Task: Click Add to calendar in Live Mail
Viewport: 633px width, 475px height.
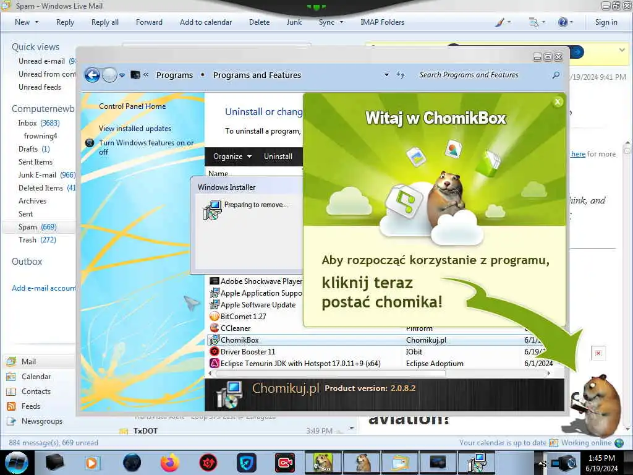Action: (x=206, y=22)
